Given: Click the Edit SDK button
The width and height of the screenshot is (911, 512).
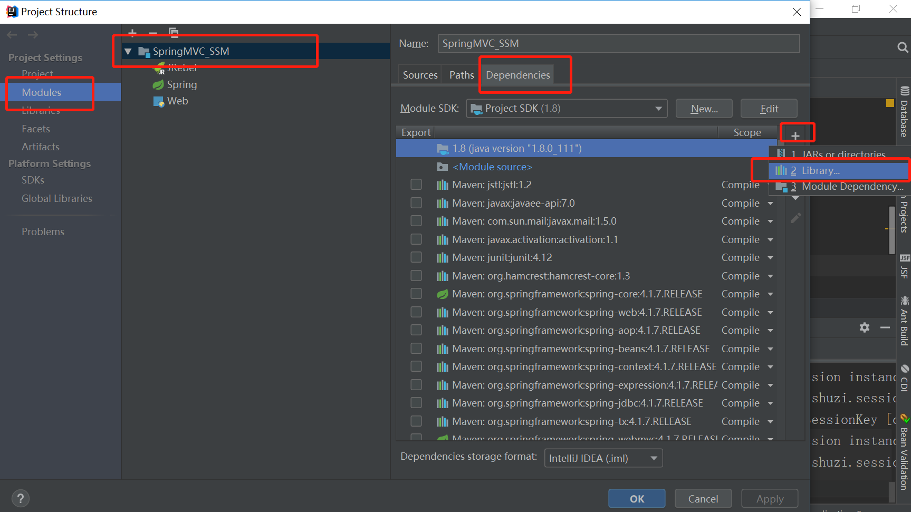Looking at the screenshot, I should pyautogui.click(x=769, y=109).
